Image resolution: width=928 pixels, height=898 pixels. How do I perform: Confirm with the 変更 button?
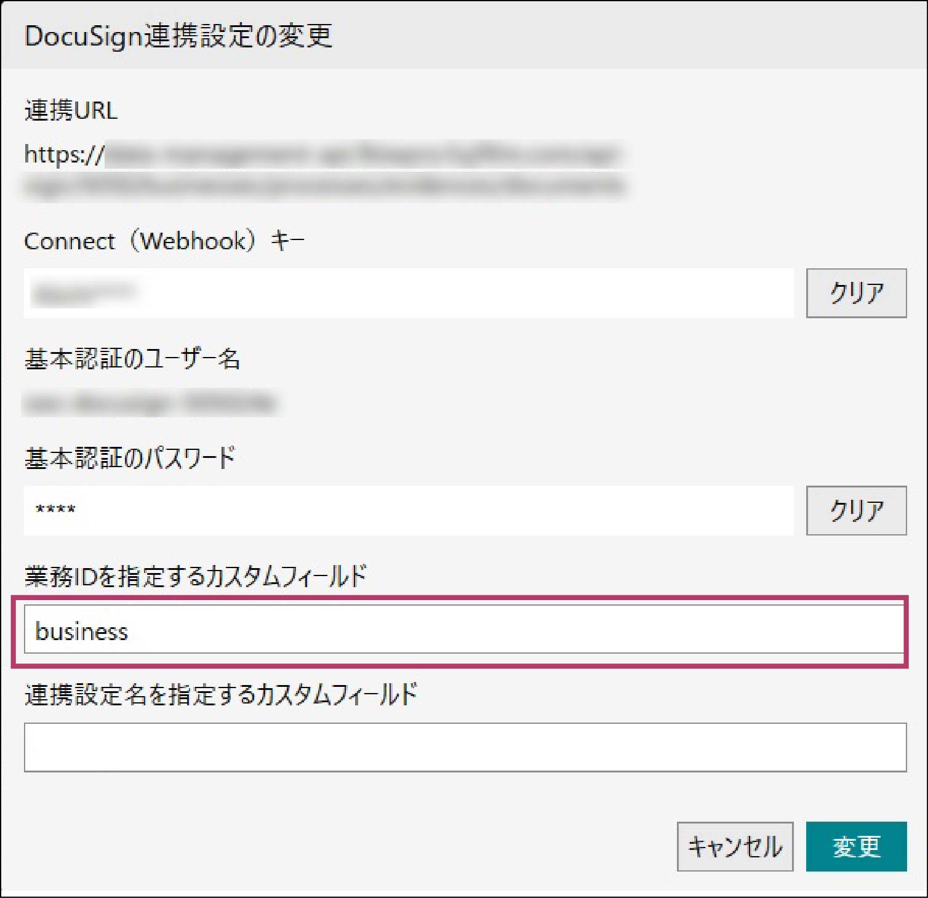point(855,846)
